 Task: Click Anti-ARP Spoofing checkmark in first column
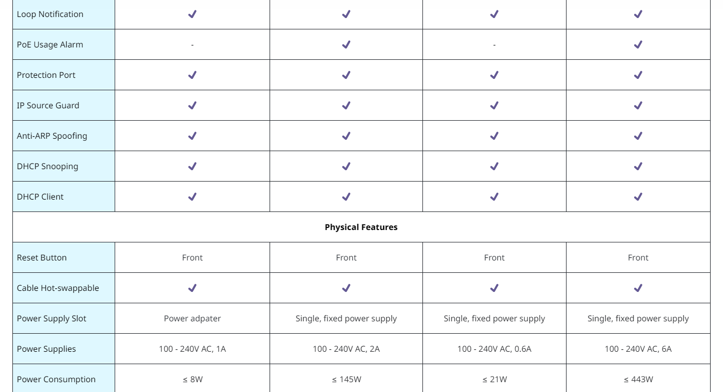(192, 136)
